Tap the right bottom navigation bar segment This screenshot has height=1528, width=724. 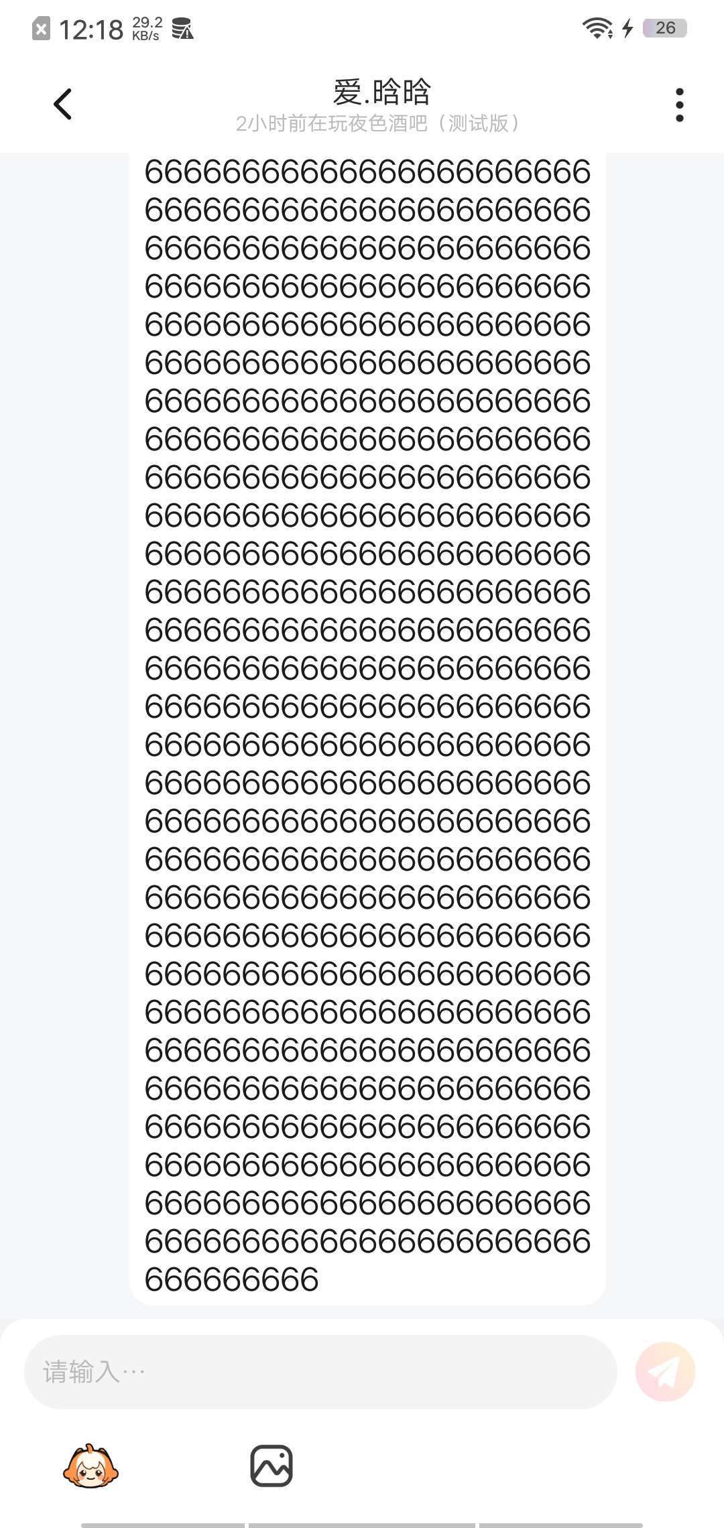coord(561,1525)
